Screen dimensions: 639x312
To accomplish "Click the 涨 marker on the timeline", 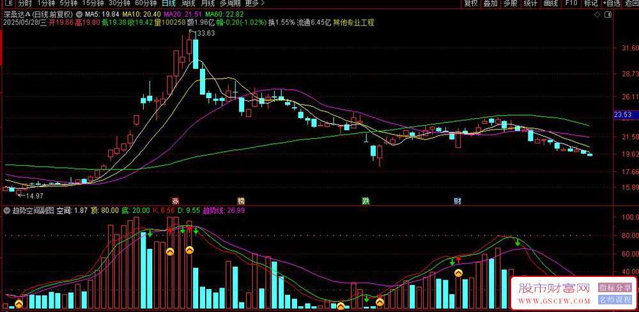I will tap(175, 201).
